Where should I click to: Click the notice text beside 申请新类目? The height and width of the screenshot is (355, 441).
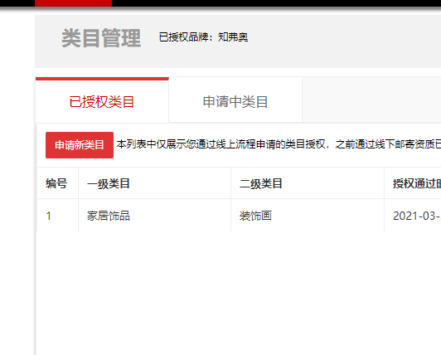(x=279, y=144)
